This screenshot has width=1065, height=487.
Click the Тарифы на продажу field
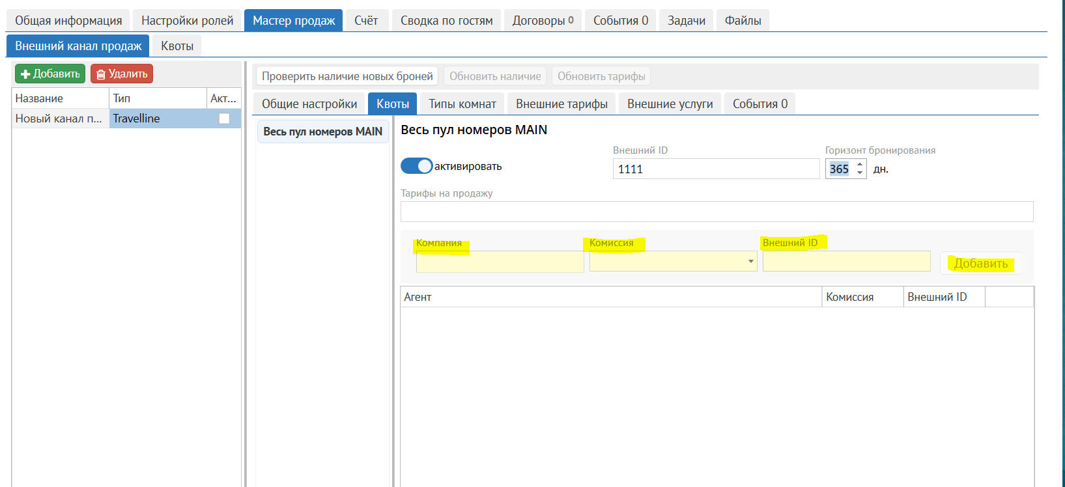pyautogui.click(x=717, y=212)
